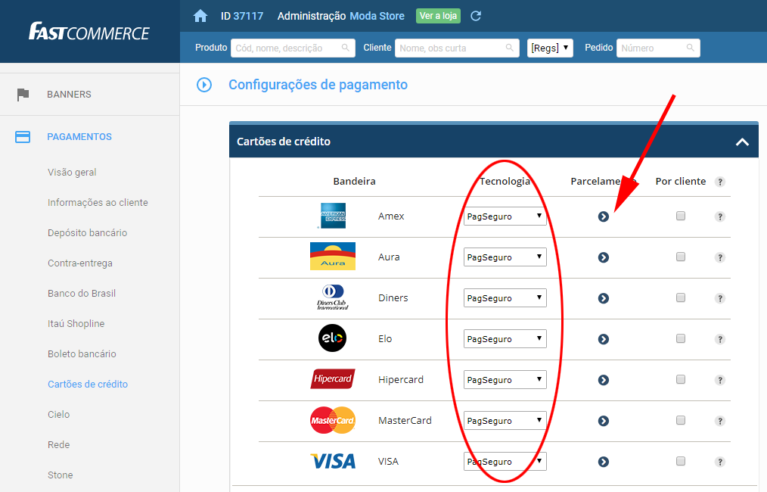Open Parcelamento arrow for Elo
Viewport: 767px width, 492px height.
[603, 339]
